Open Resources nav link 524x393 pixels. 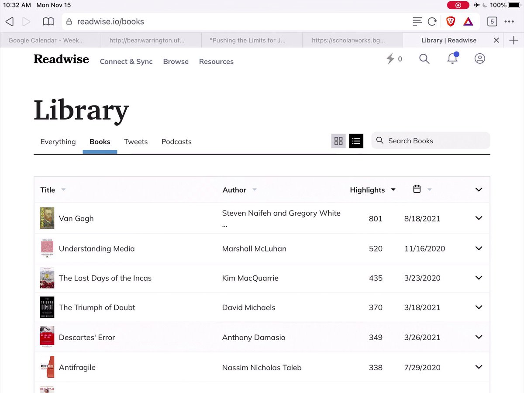[216, 62]
